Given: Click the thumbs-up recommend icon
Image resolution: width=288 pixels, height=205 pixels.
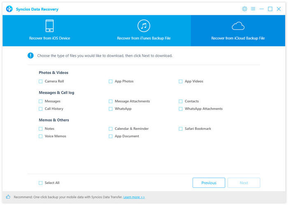Looking at the screenshot, I should click(8, 197).
